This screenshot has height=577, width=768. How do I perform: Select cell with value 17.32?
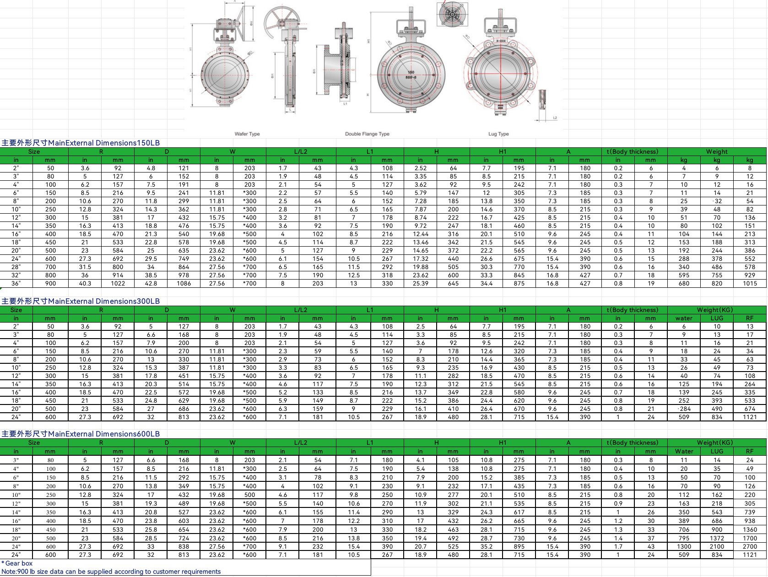(x=420, y=259)
